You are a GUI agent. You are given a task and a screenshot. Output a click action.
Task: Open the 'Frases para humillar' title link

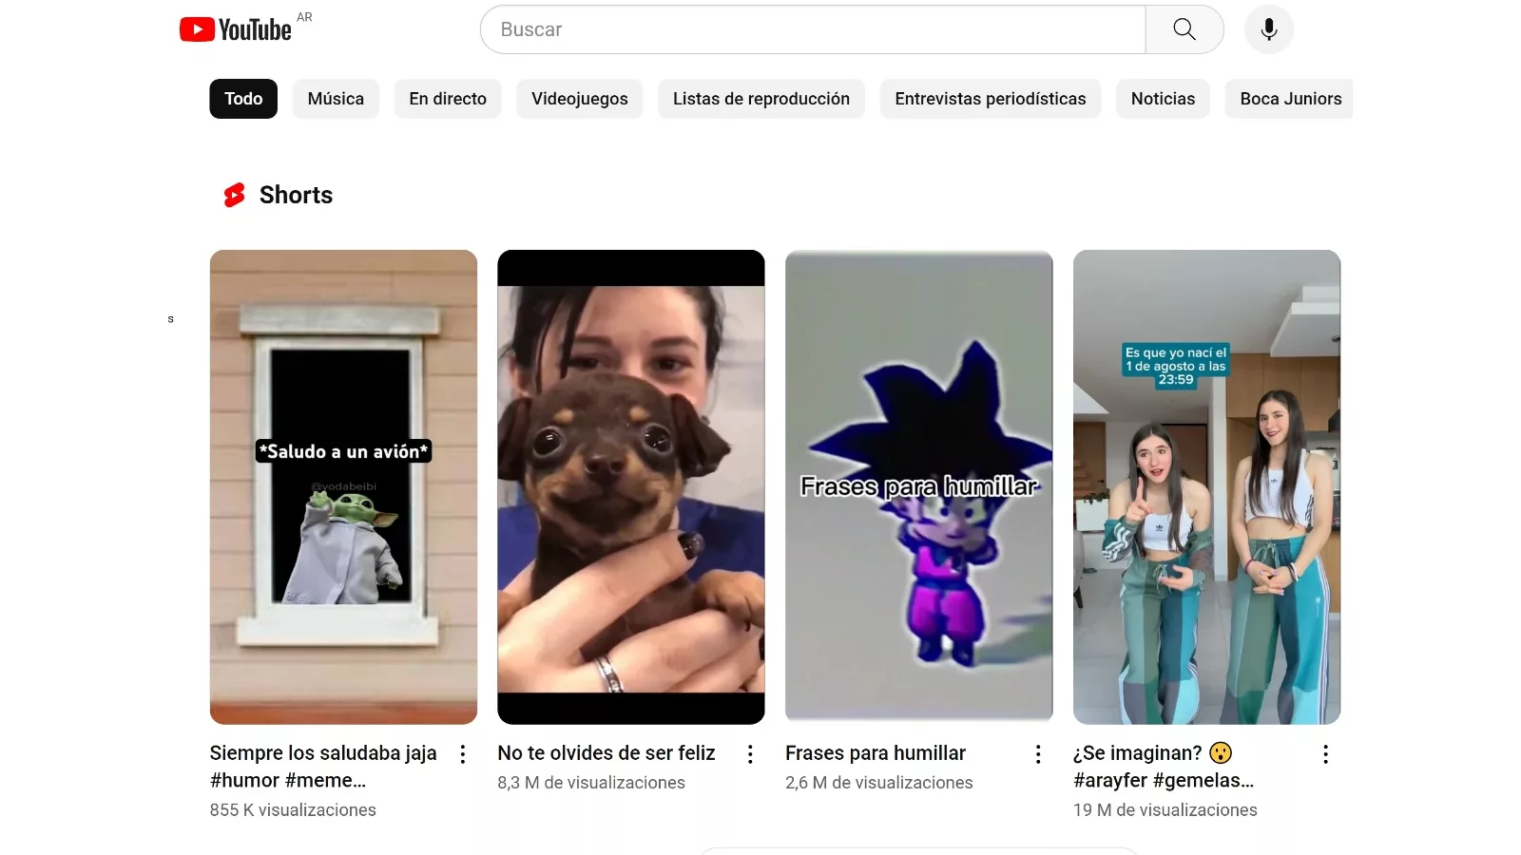875,753
